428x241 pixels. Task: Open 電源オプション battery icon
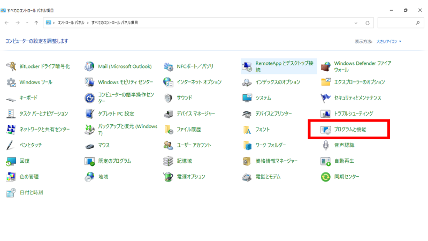(x=168, y=177)
